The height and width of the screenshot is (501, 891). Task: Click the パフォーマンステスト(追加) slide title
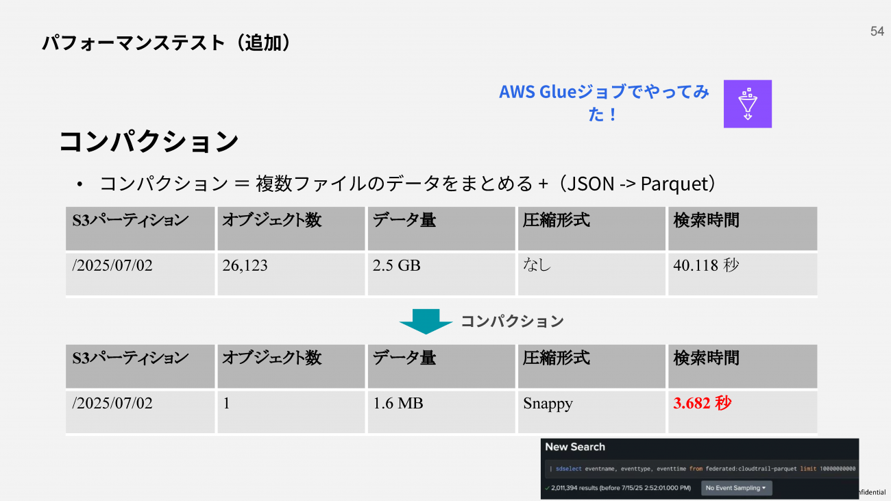coord(168,42)
